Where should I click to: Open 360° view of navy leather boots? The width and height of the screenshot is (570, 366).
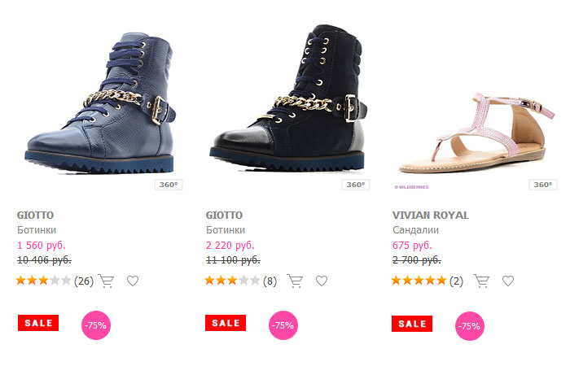coord(167,185)
